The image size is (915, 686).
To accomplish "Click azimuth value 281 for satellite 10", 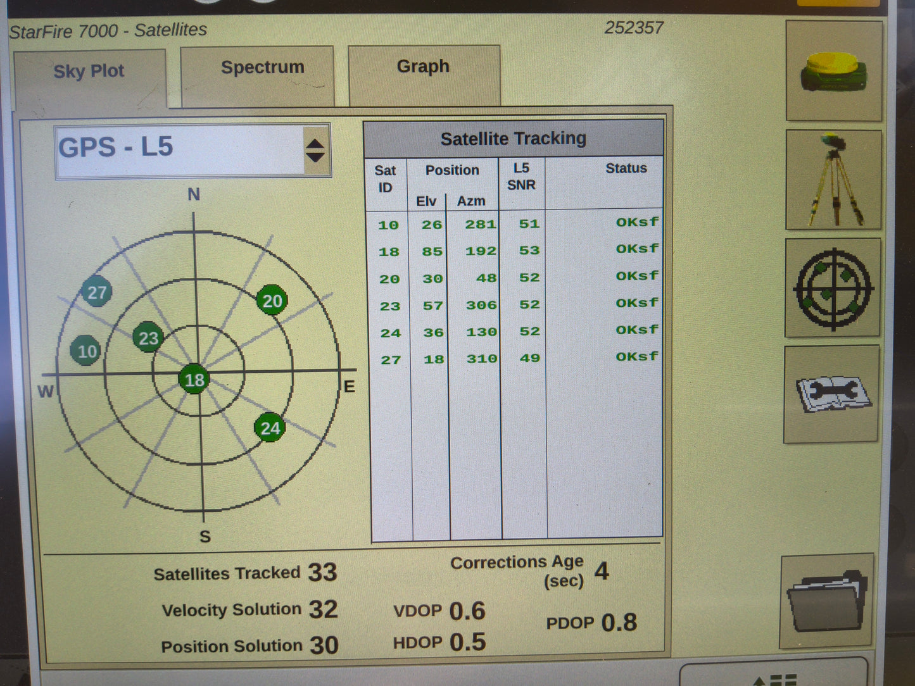I will click(x=481, y=224).
